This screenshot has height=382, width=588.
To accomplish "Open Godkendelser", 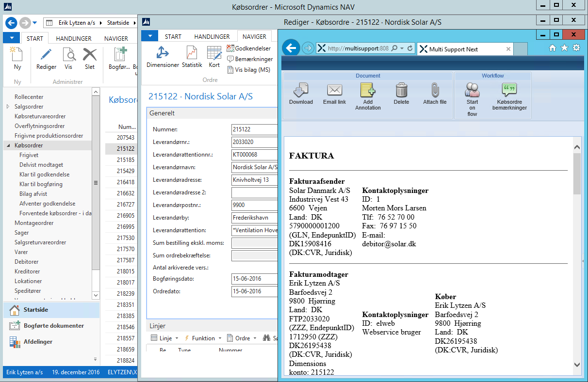I will pyautogui.click(x=249, y=48).
